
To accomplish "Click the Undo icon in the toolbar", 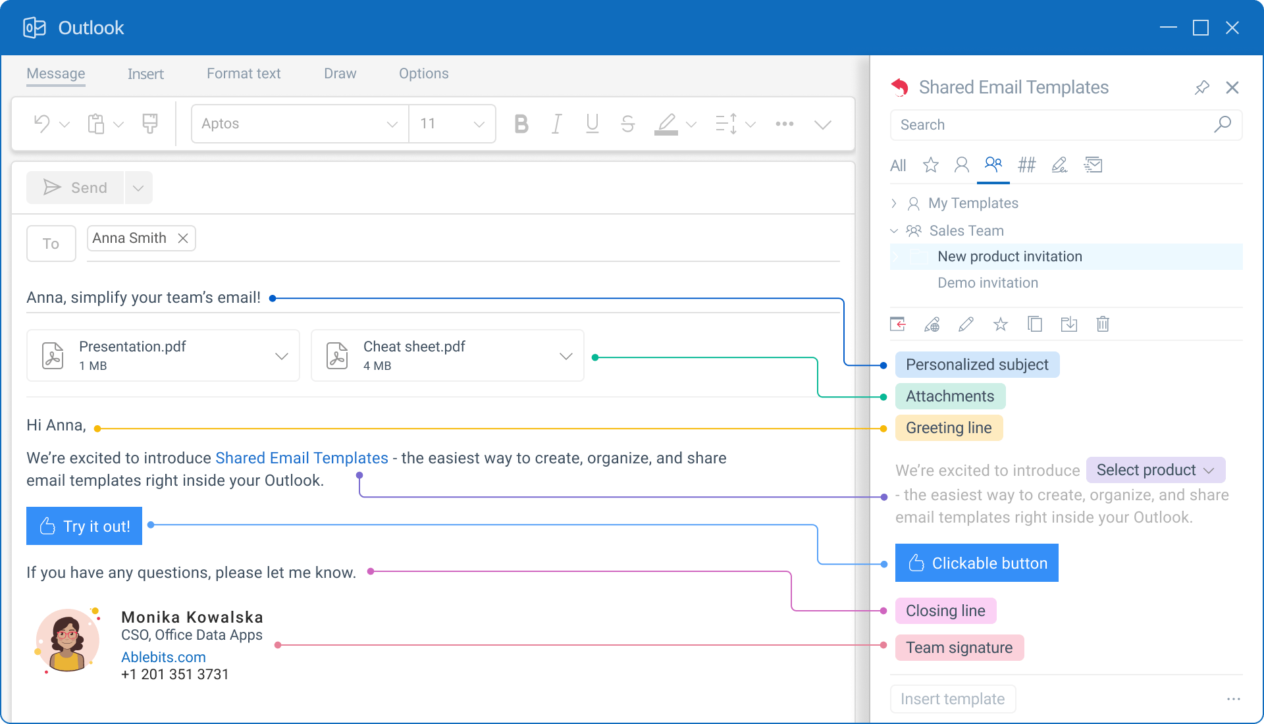I will coord(42,124).
